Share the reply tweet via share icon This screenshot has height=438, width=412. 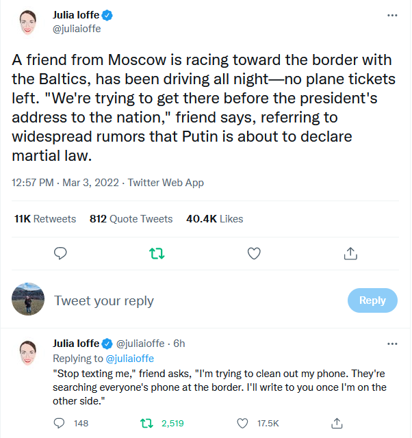click(x=336, y=423)
